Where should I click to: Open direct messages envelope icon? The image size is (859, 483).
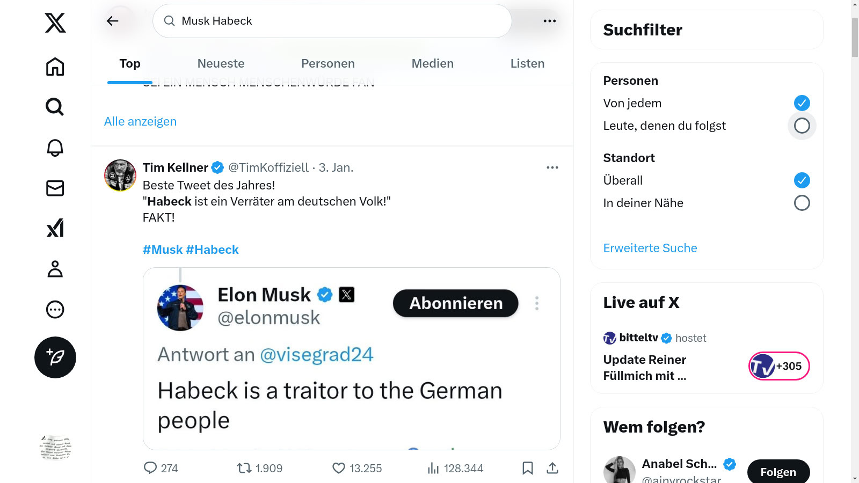click(x=55, y=188)
